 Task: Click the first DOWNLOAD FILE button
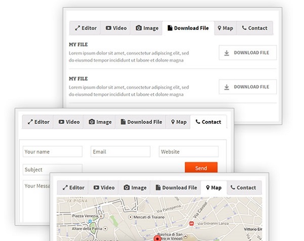(x=248, y=53)
